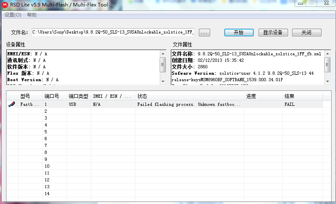
Task: Click the IMEI / ESN column header
Action: pyautogui.click(x=113, y=96)
